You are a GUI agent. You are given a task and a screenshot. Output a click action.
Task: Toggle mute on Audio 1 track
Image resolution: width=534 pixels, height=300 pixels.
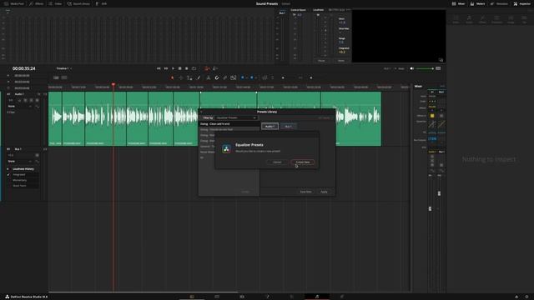pos(37,100)
